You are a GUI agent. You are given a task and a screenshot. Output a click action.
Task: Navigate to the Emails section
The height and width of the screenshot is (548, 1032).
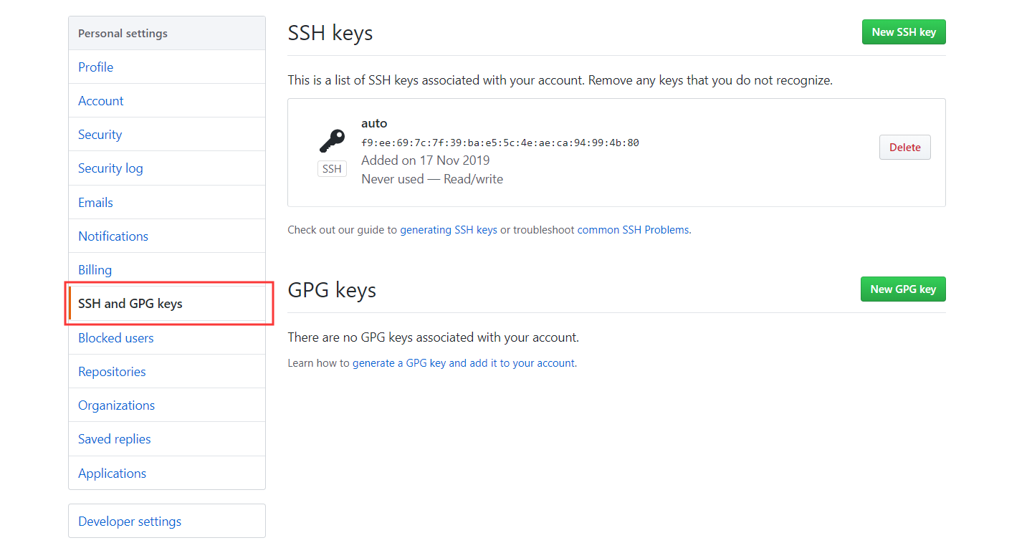pyautogui.click(x=95, y=202)
